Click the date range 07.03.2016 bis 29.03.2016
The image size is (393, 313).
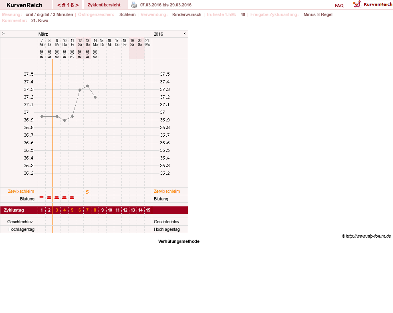pos(166,5)
